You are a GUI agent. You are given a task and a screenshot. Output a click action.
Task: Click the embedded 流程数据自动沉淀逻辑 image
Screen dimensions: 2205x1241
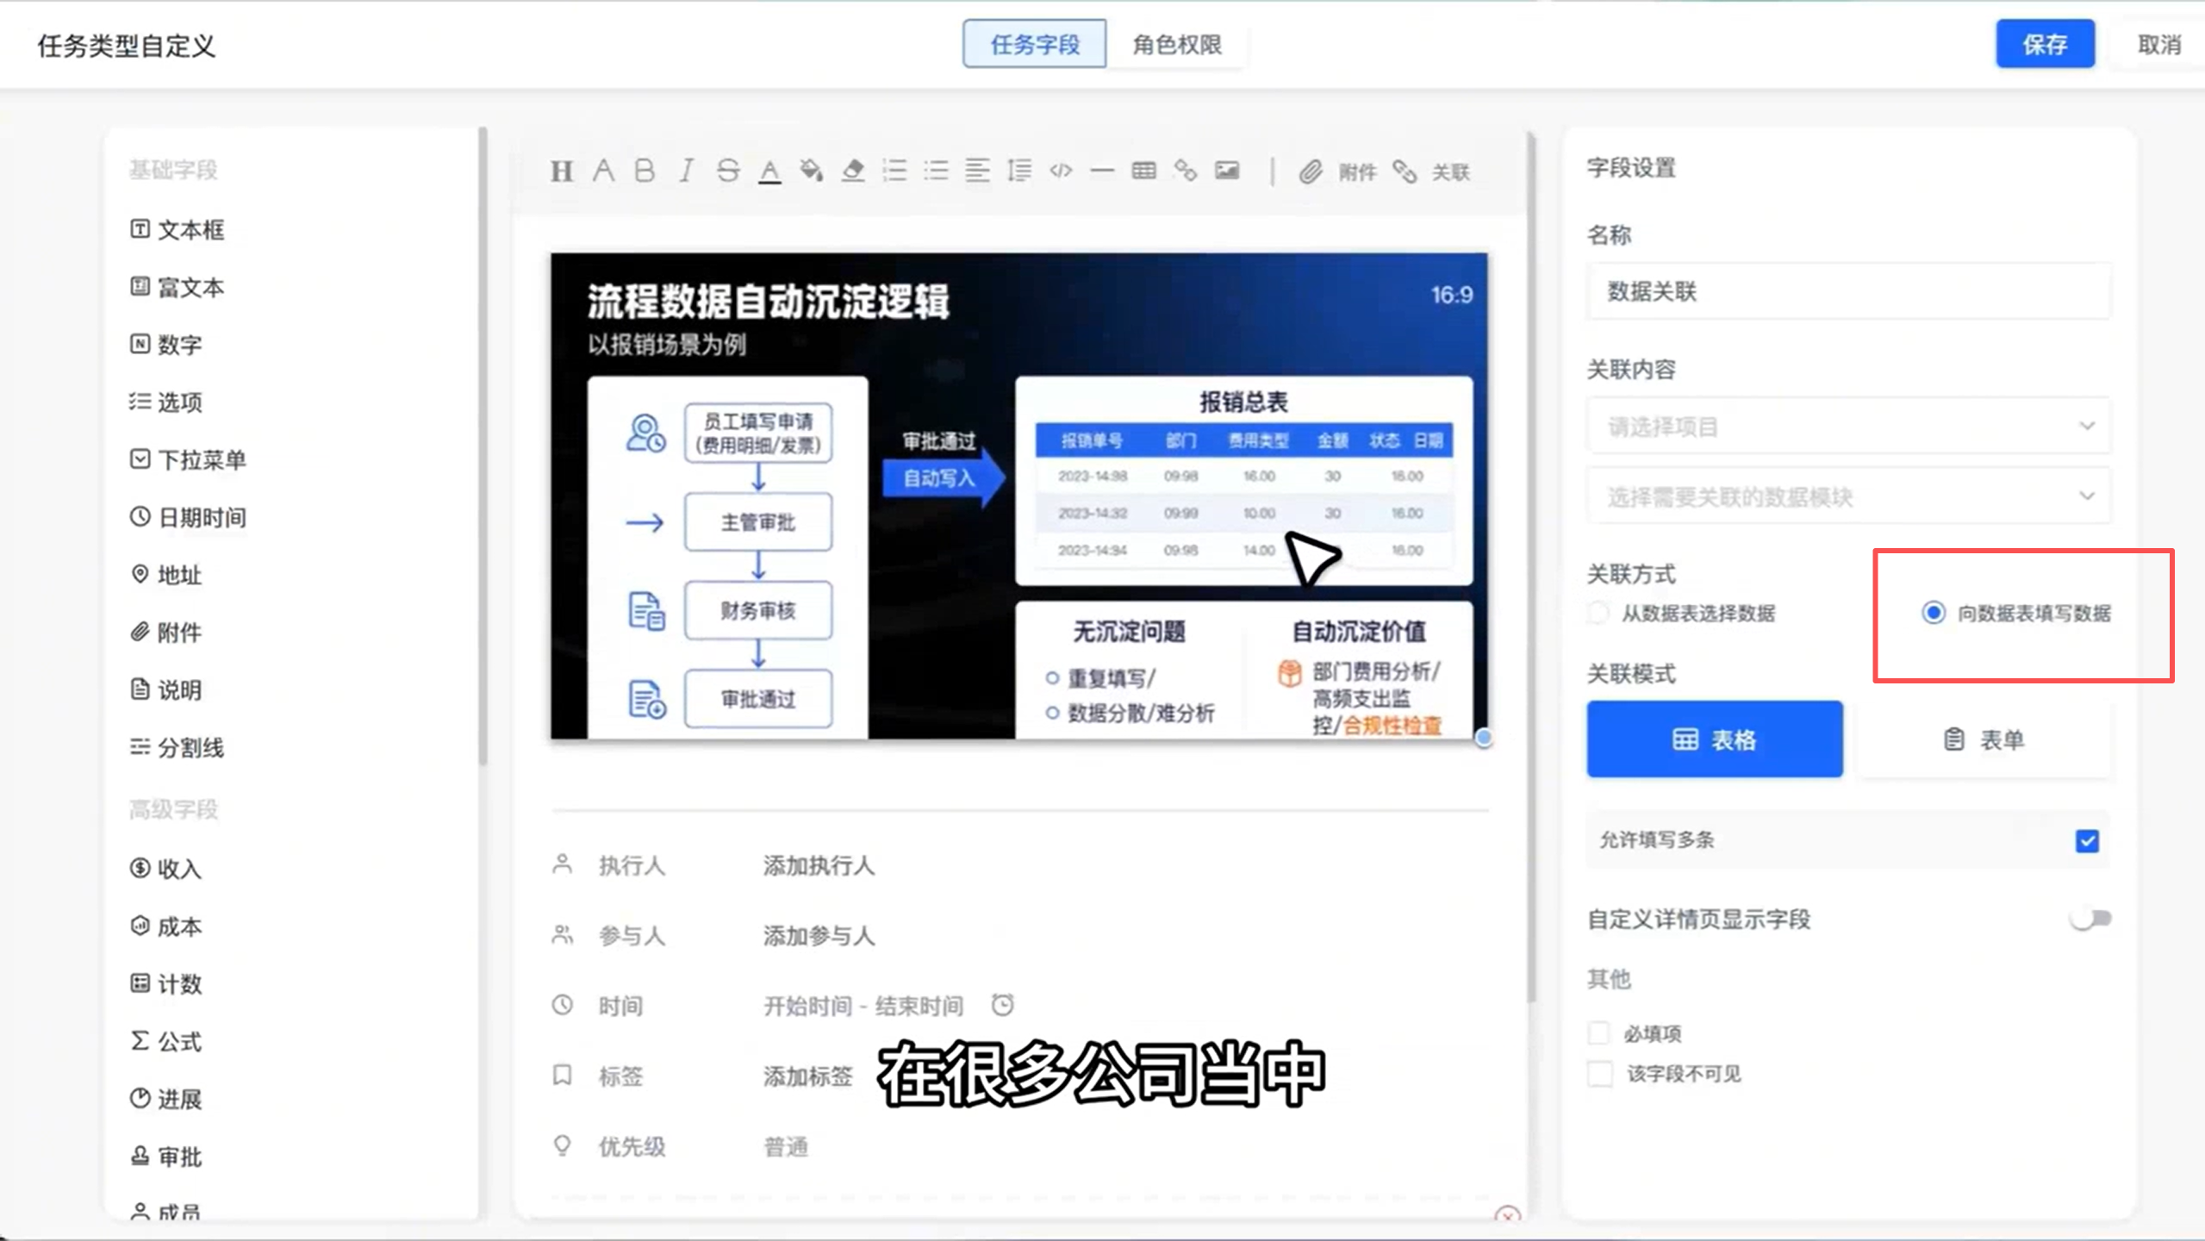(1018, 496)
